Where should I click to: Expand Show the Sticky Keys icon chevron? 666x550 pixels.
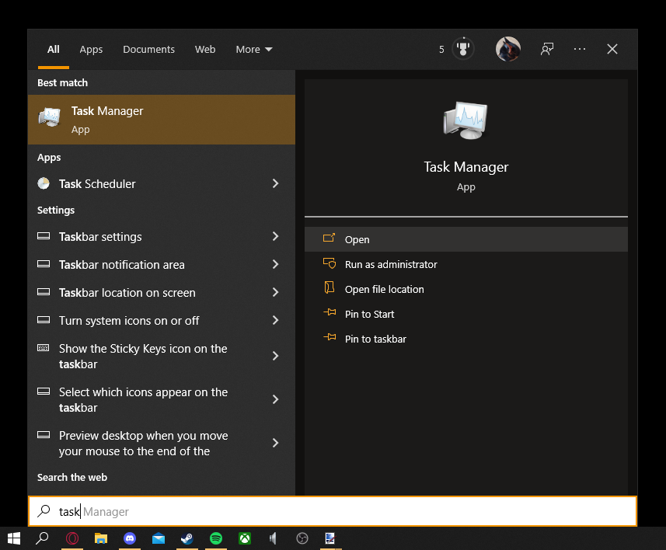[x=275, y=356]
